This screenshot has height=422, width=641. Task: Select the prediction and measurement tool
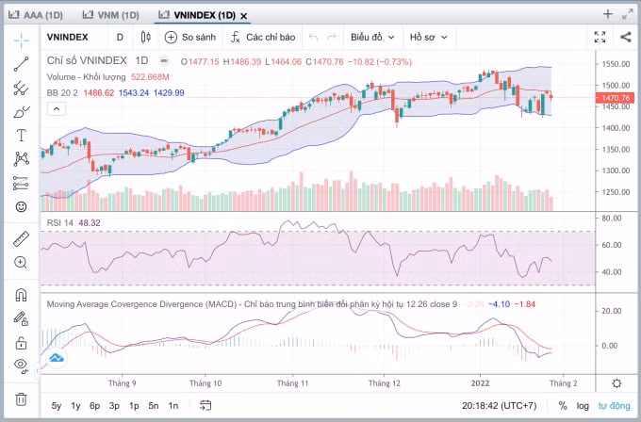click(21, 183)
